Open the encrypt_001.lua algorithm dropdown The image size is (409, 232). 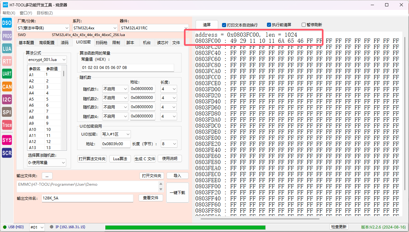pos(47,60)
